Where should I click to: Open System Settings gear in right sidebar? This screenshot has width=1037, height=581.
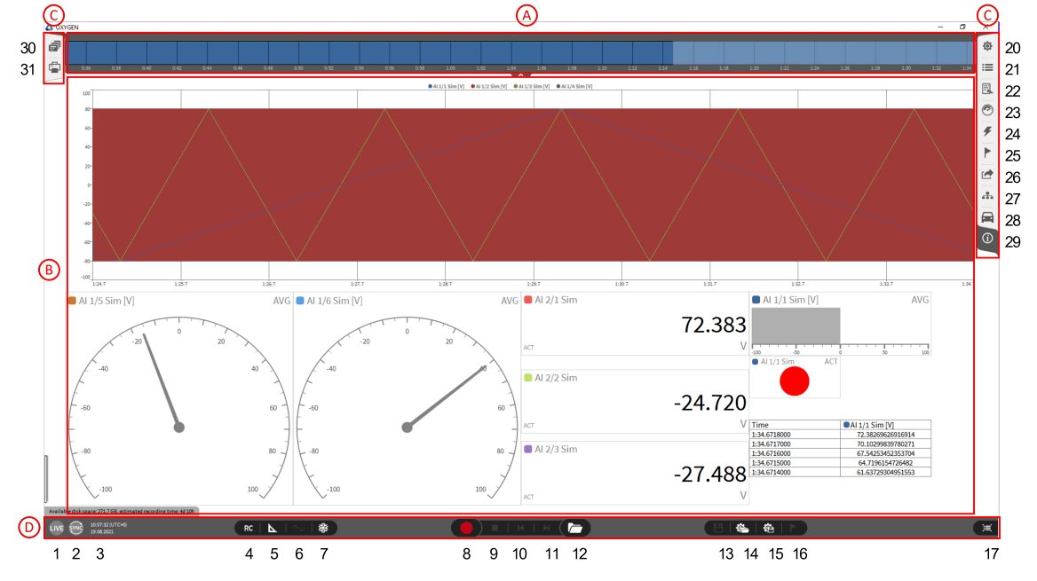(986, 46)
